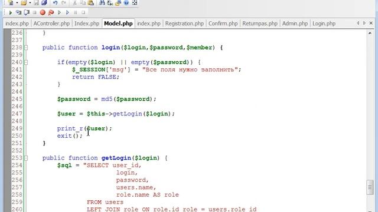Expand the Open file dropdown arrow
This screenshot has width=378, height=212.
coord(30,3)
